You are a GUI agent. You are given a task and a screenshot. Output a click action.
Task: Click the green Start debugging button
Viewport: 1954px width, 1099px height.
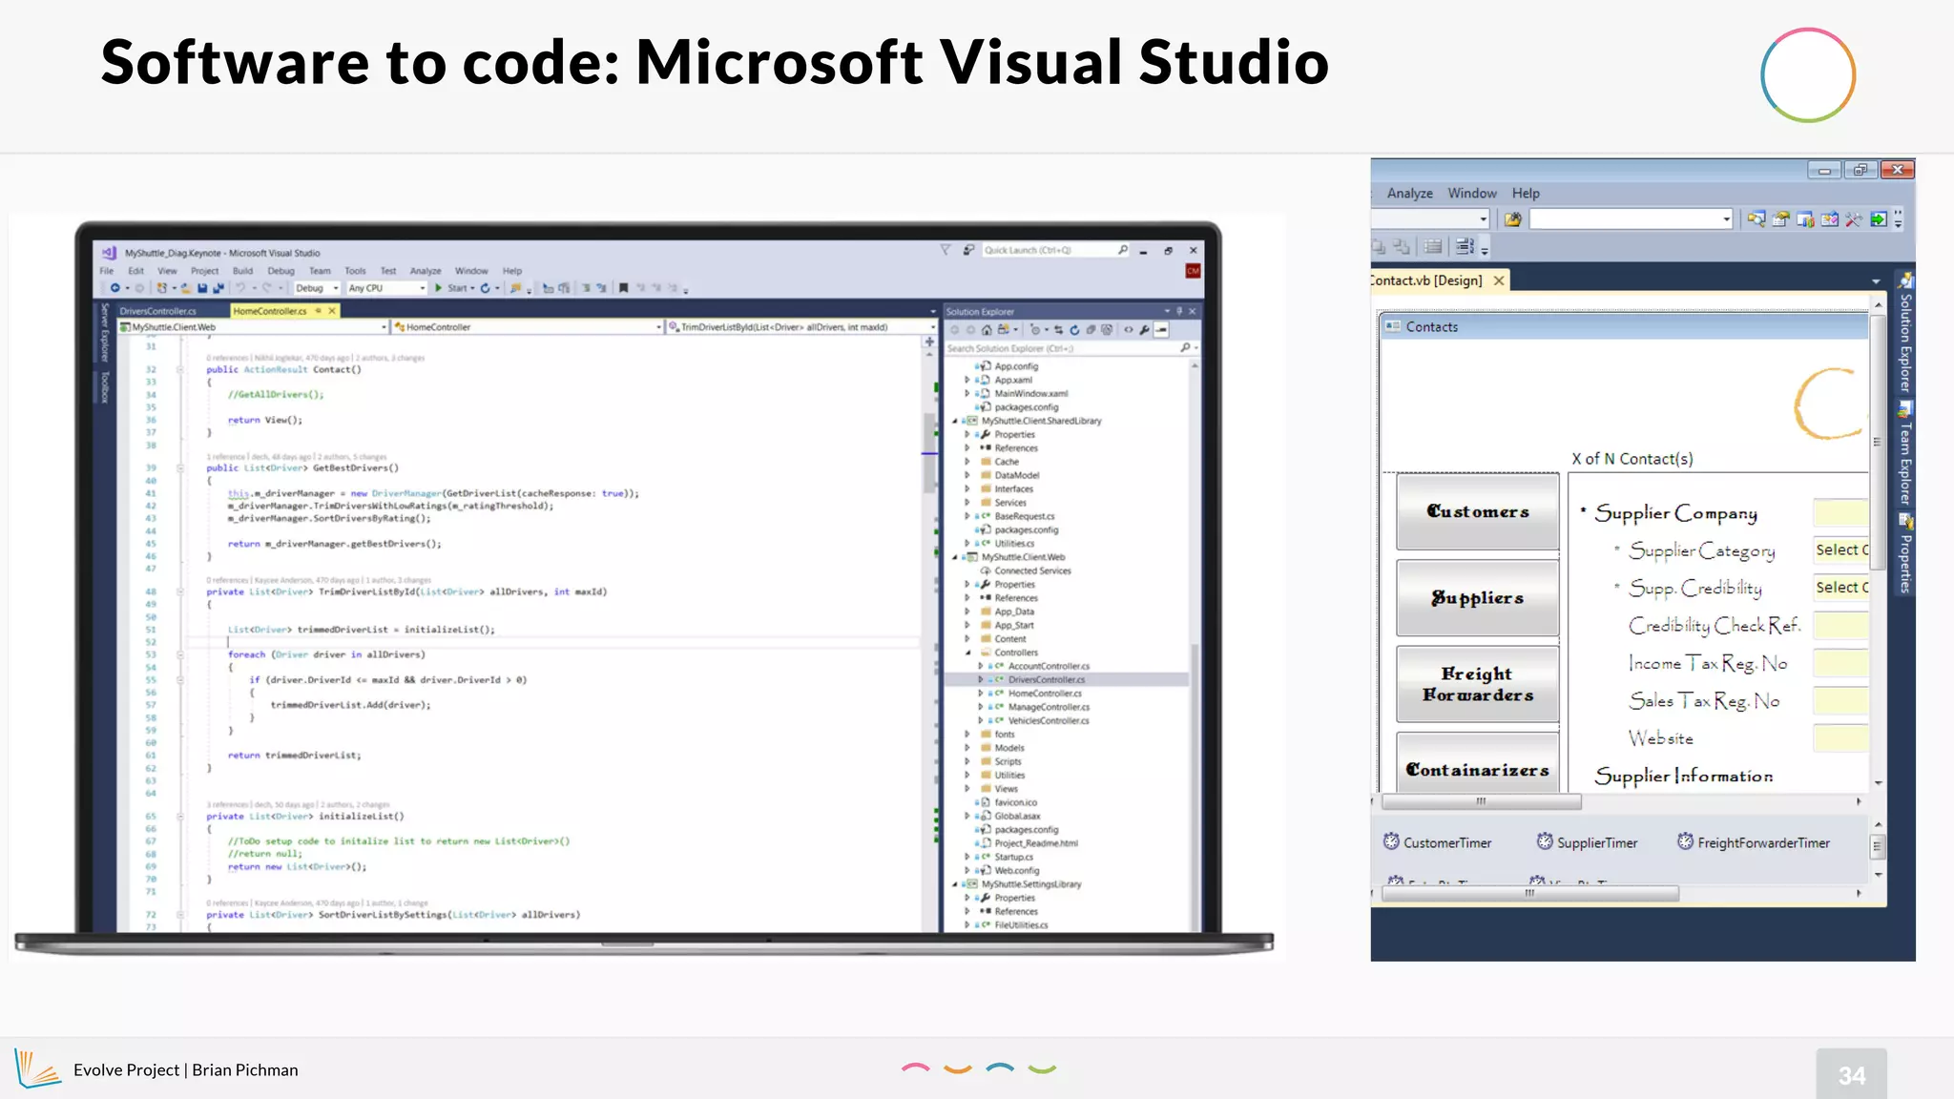(x=439, y=288)
